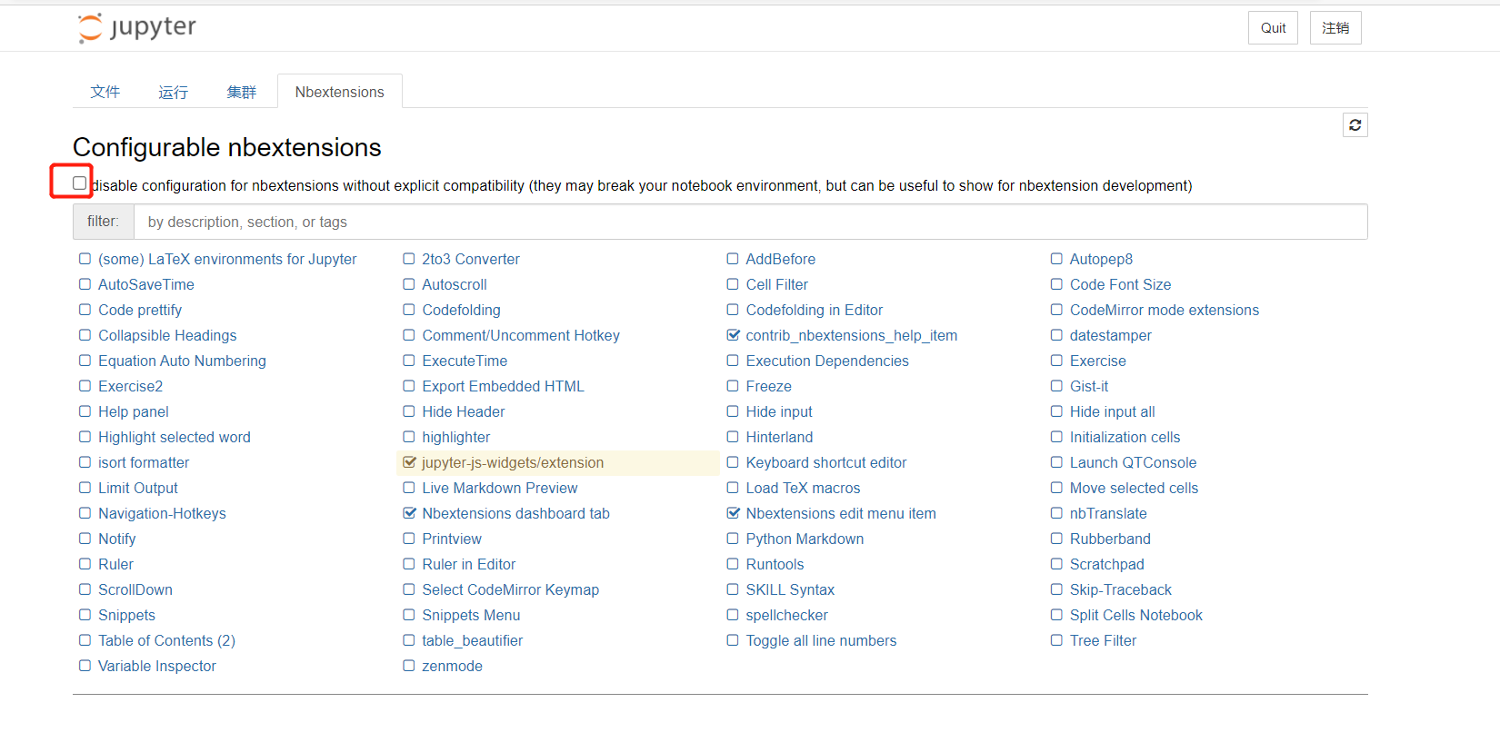Open the AddBefore extension link
This screenshot has width=1500, height=752.
pos(781,259)
